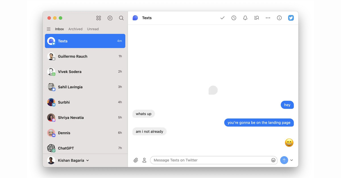Screen dimensions: 341x178
Task: Open notification settings via the bell icon
Action: [x=245, y=18]
